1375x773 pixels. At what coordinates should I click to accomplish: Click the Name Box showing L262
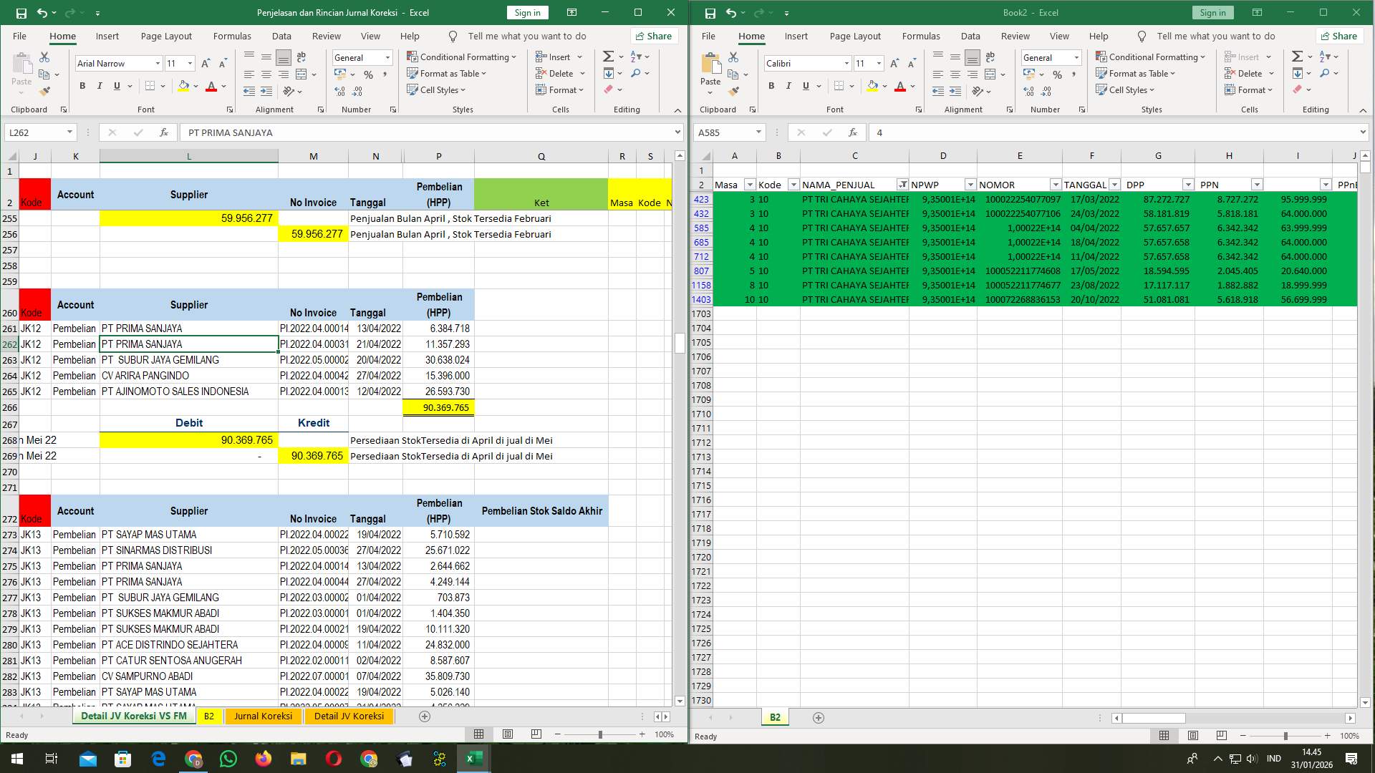click(x=36, y=132)
